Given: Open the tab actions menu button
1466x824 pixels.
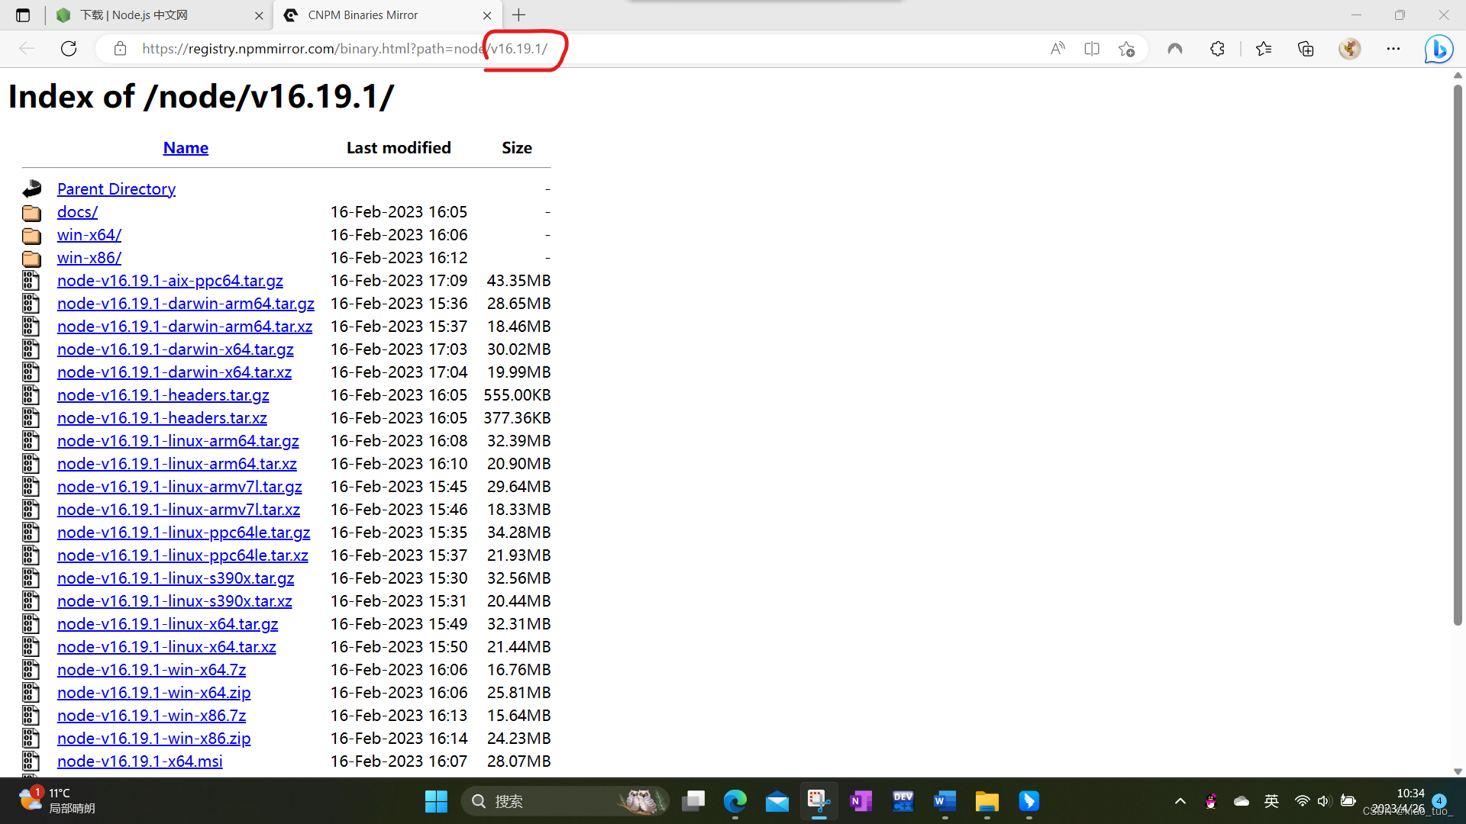Looking at the screenshot, I should tap(23, 15).
